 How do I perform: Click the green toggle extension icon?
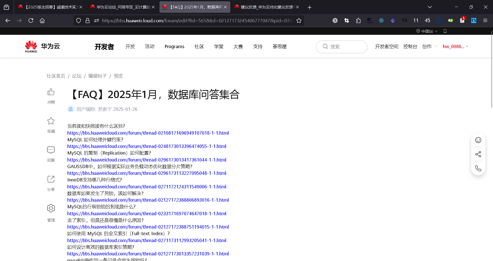[x=451, y=20]
